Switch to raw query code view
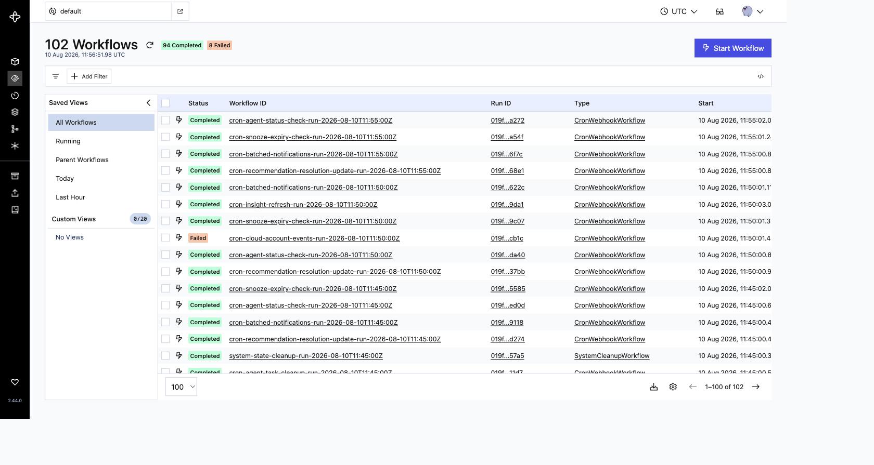 click(761, 76)
